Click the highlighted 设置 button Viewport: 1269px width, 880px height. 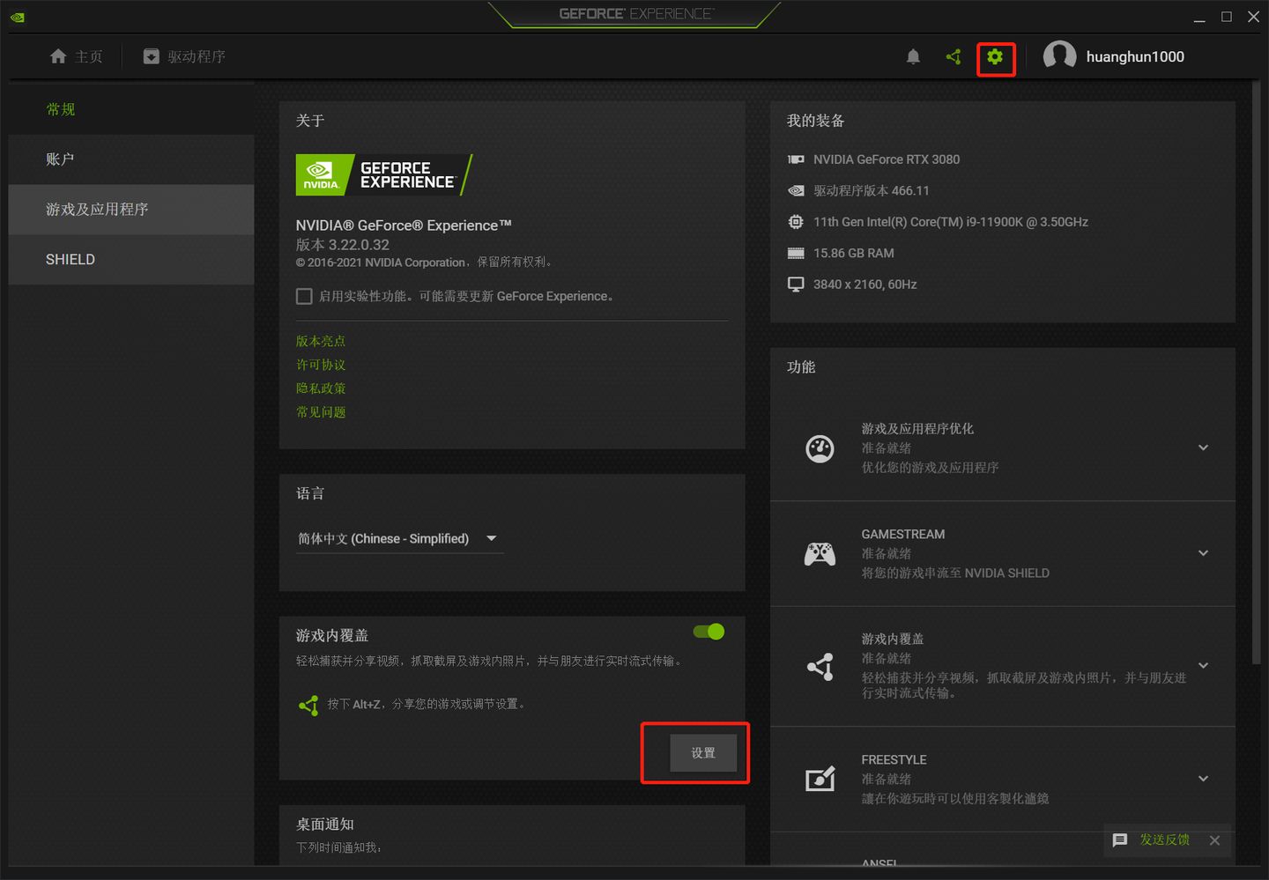[702, 753]
